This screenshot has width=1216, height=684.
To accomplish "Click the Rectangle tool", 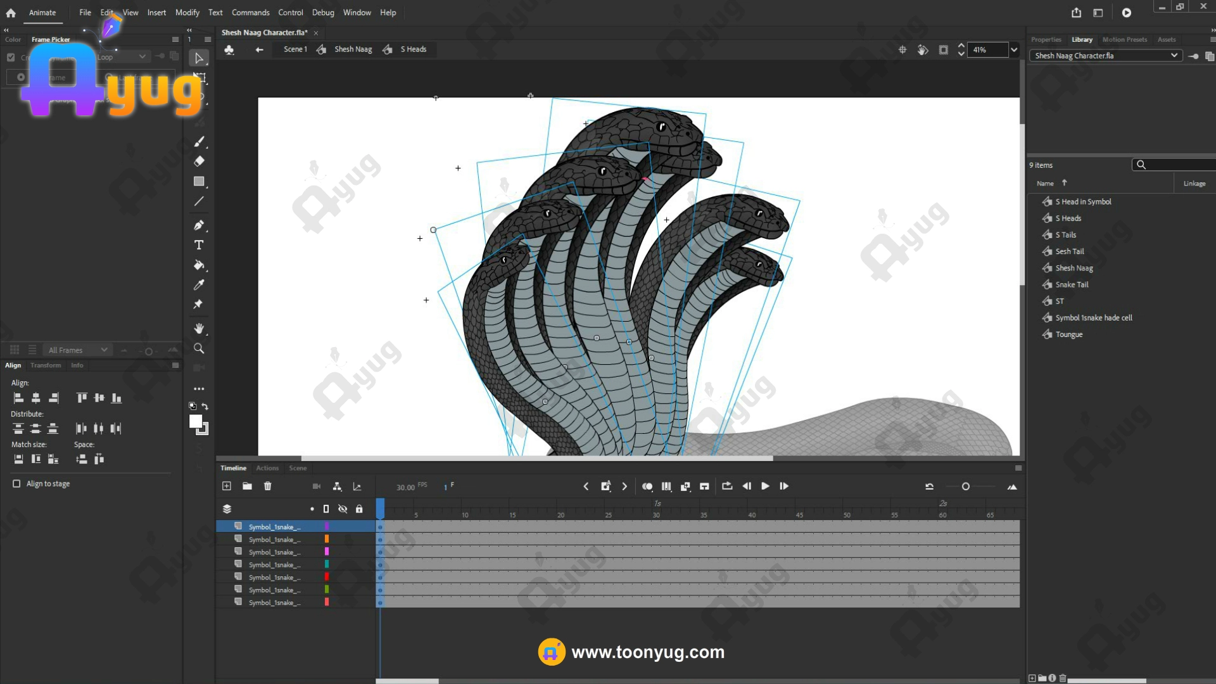I will [x=199, y=182].
